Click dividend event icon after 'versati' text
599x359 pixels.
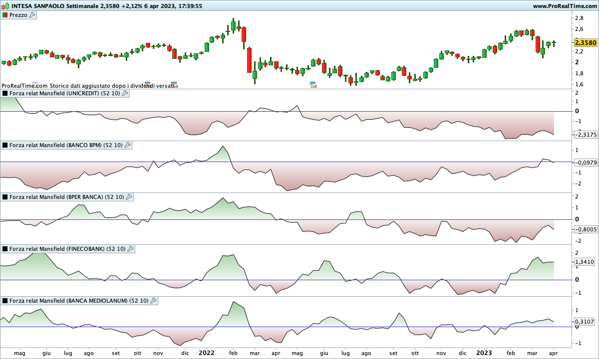click(x=174, y=85)
